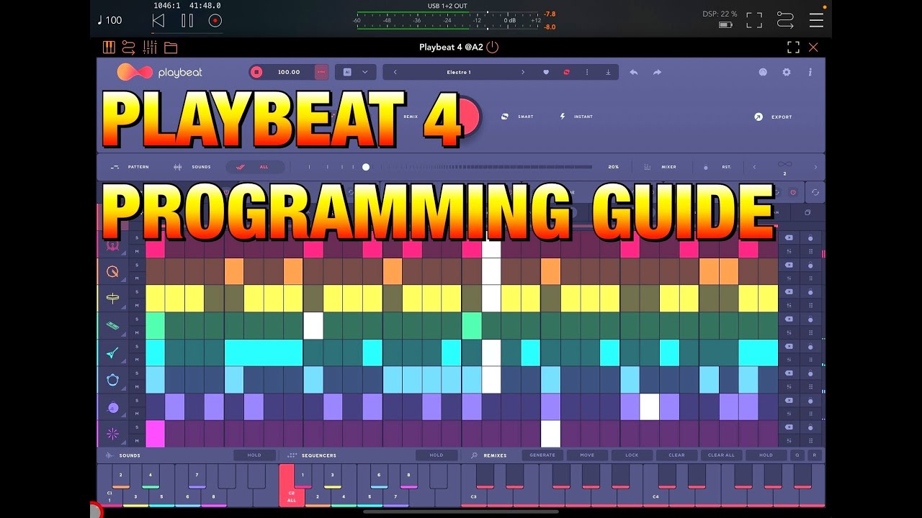Click Move in the Remixes bar
The width and height of the screenshot is (922, 518).
(587, 455)
